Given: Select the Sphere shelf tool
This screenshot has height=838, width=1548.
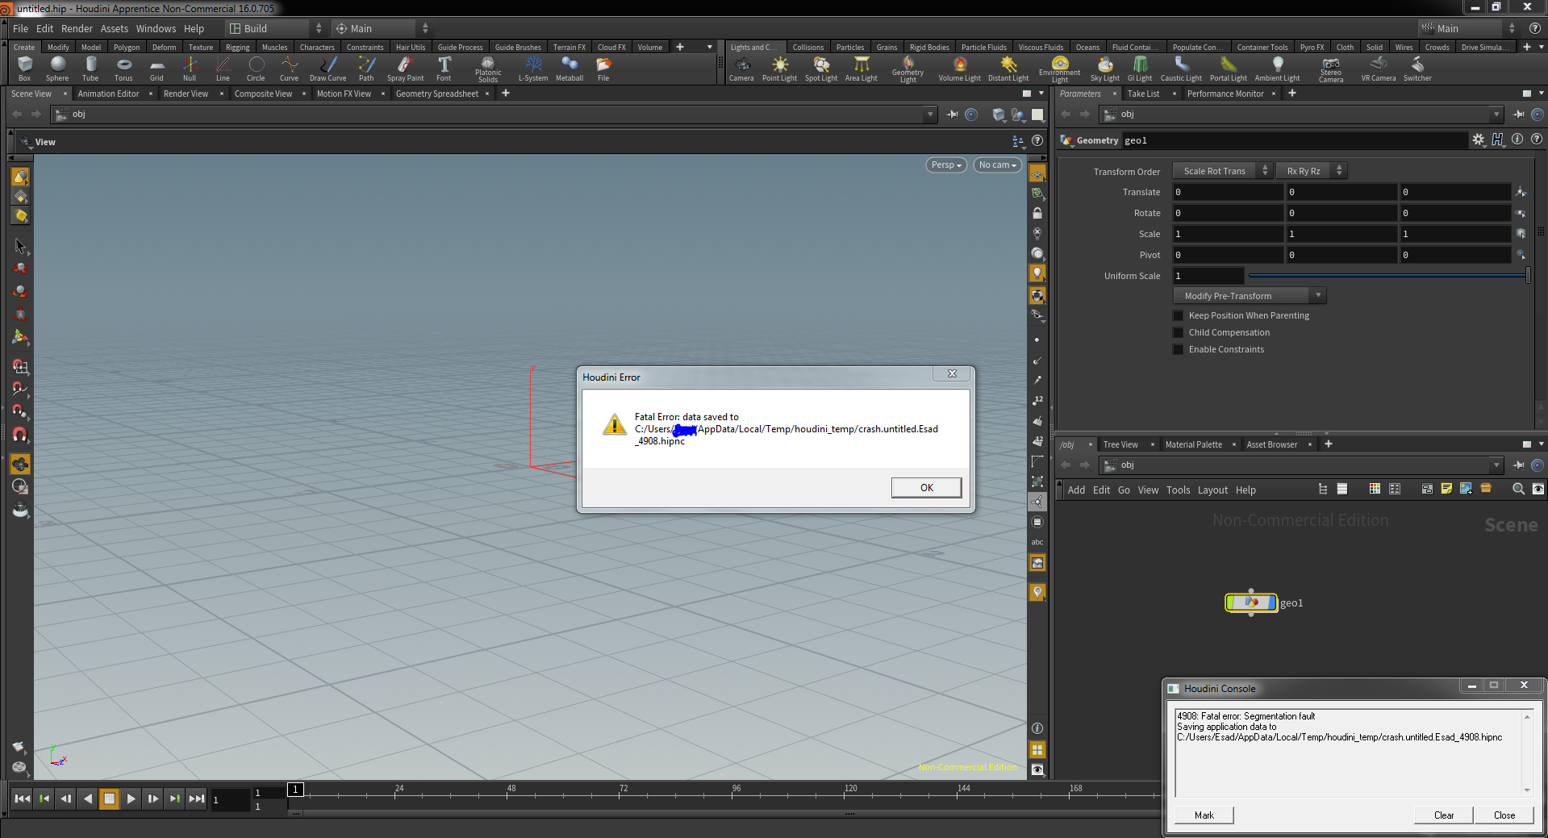Looking at the screenshot, I should pyautogui.click(x=57, y=69).
